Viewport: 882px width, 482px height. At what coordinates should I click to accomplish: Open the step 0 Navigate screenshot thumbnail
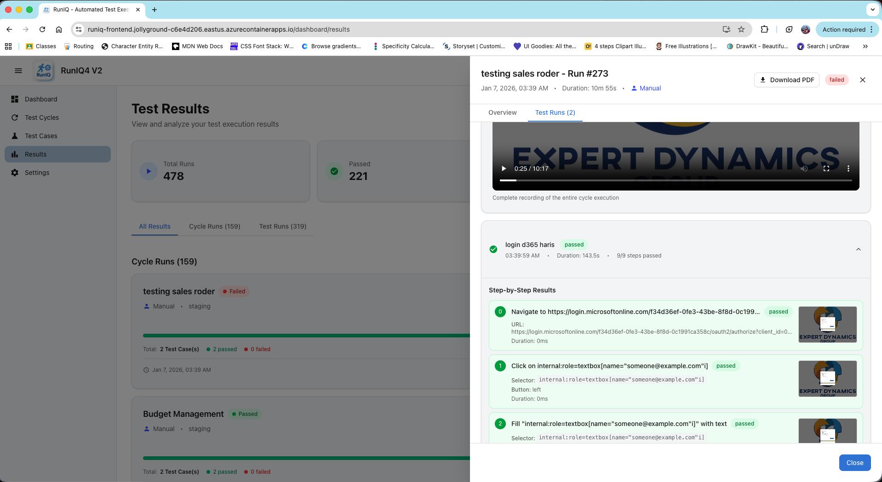point(827,325)
